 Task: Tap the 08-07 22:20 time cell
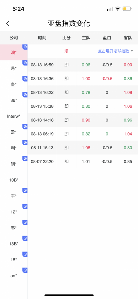click(x=42, y=161)
